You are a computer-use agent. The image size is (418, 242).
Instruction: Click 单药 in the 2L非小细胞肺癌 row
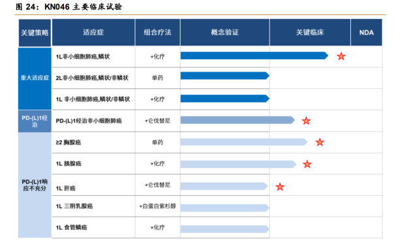click(158, 78)
